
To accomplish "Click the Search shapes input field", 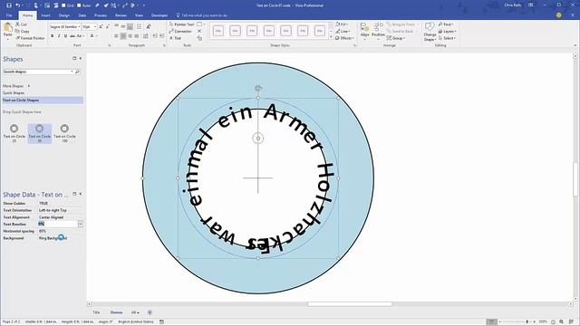I will (x=37, y=72).
